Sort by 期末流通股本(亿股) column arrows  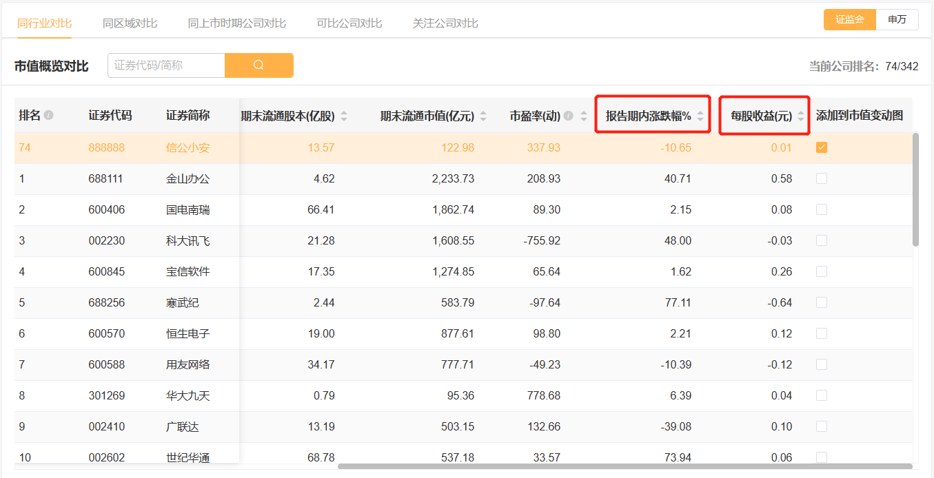[344, 116]
